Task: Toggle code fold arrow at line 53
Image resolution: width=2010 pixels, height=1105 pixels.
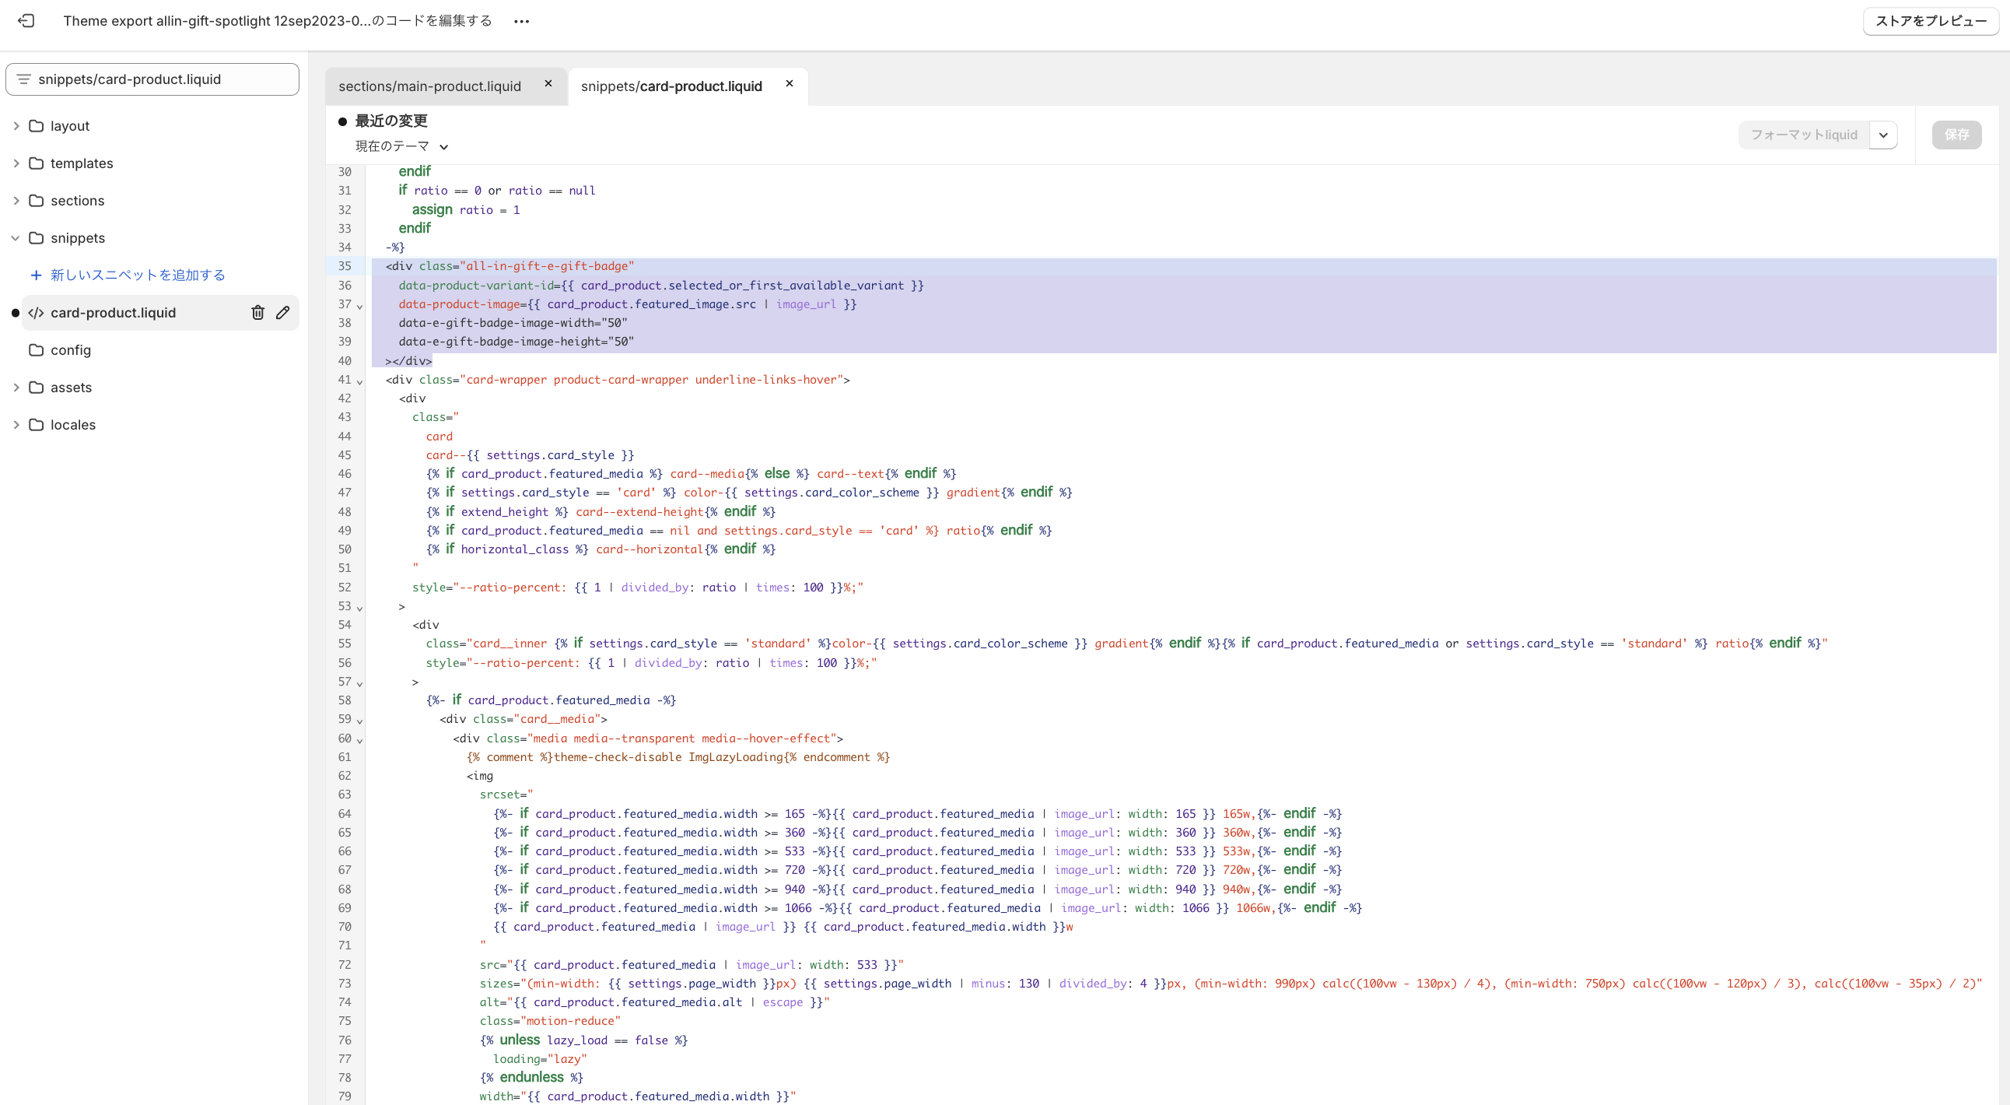Action: tap(359, 608)
